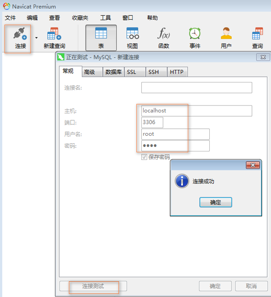Click 确定 at the bottom of 新建连接 dialog
This screenshot has width=271, height=297.
(215, 286)
